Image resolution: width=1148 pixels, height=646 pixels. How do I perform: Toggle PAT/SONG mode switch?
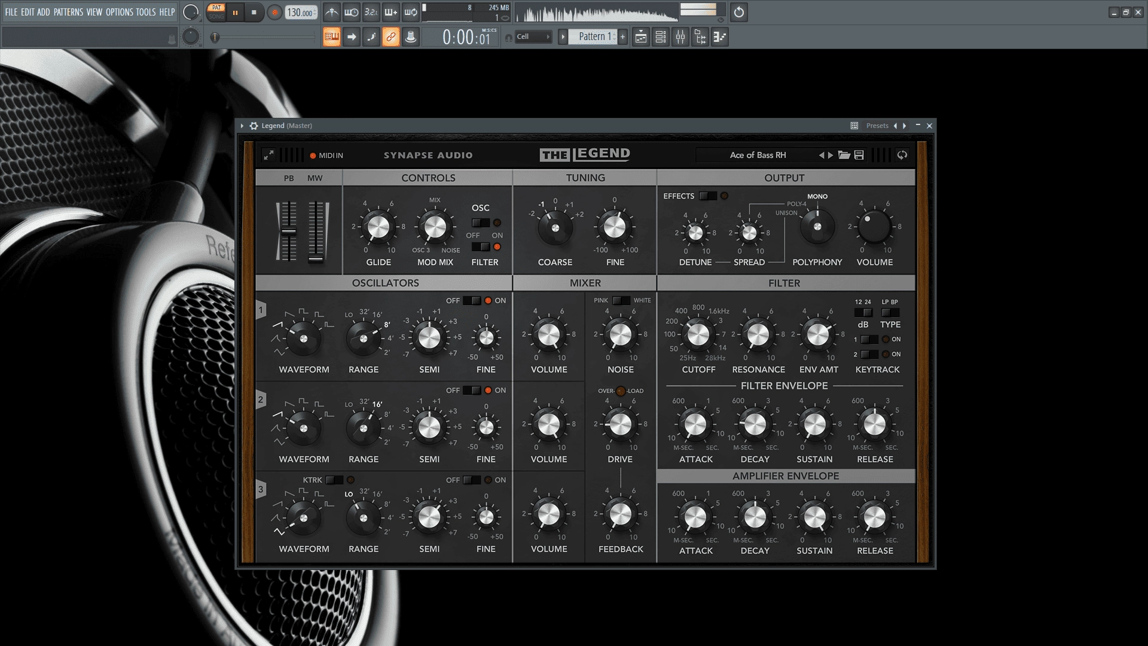(x=216, y=12)
